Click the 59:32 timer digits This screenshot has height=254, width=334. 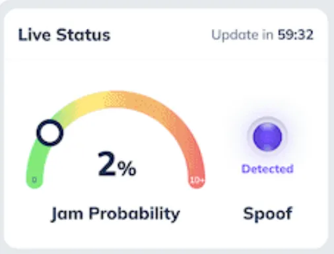[x=295, y=35]
